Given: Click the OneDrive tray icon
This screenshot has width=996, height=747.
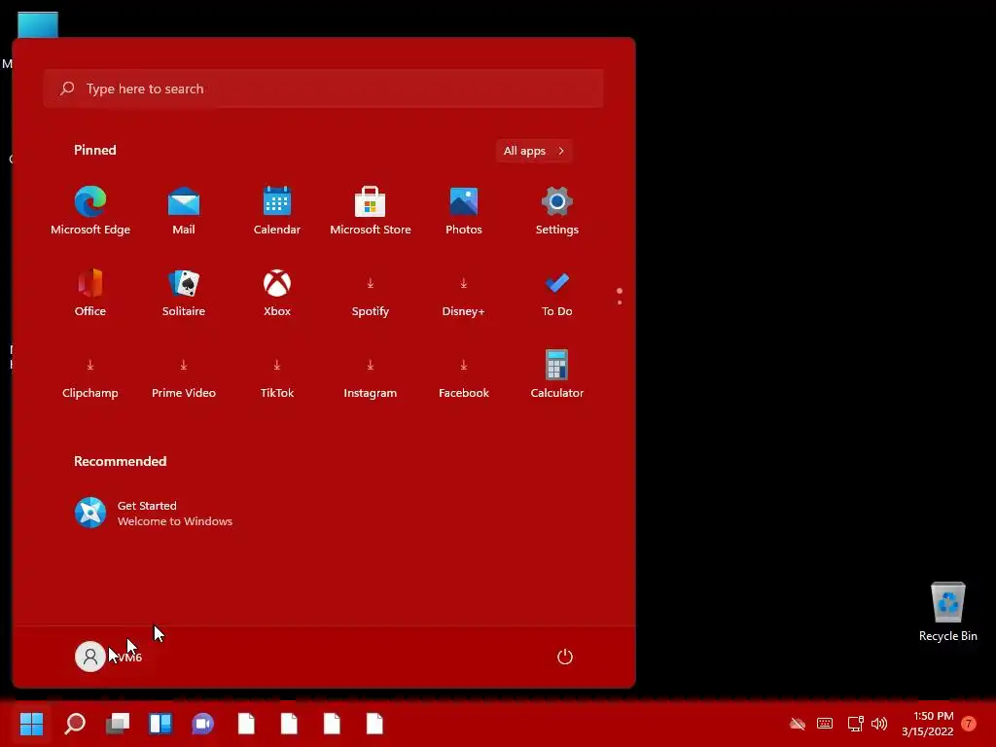Looking at the screenshot, I should [798, 724].
